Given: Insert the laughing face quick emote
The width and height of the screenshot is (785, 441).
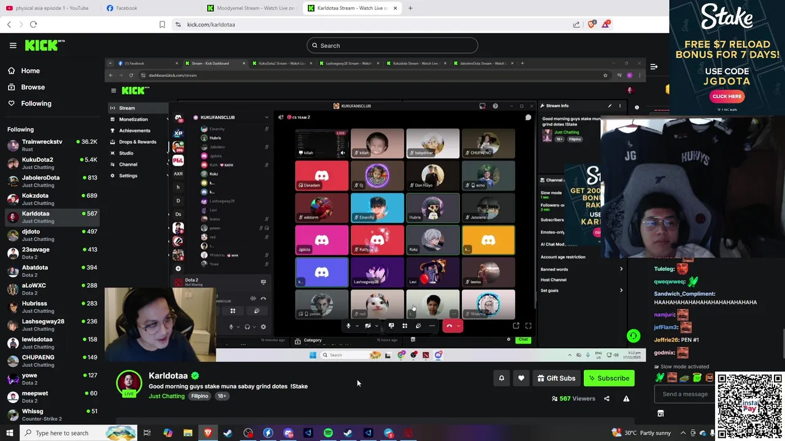Looking at the screenshot, I should click(x=672, y=377).
